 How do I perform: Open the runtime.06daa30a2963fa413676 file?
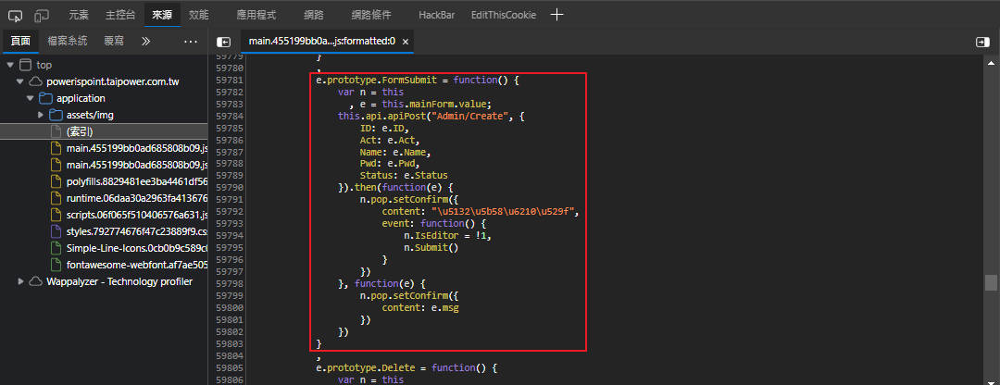click(x=137, y=198)
